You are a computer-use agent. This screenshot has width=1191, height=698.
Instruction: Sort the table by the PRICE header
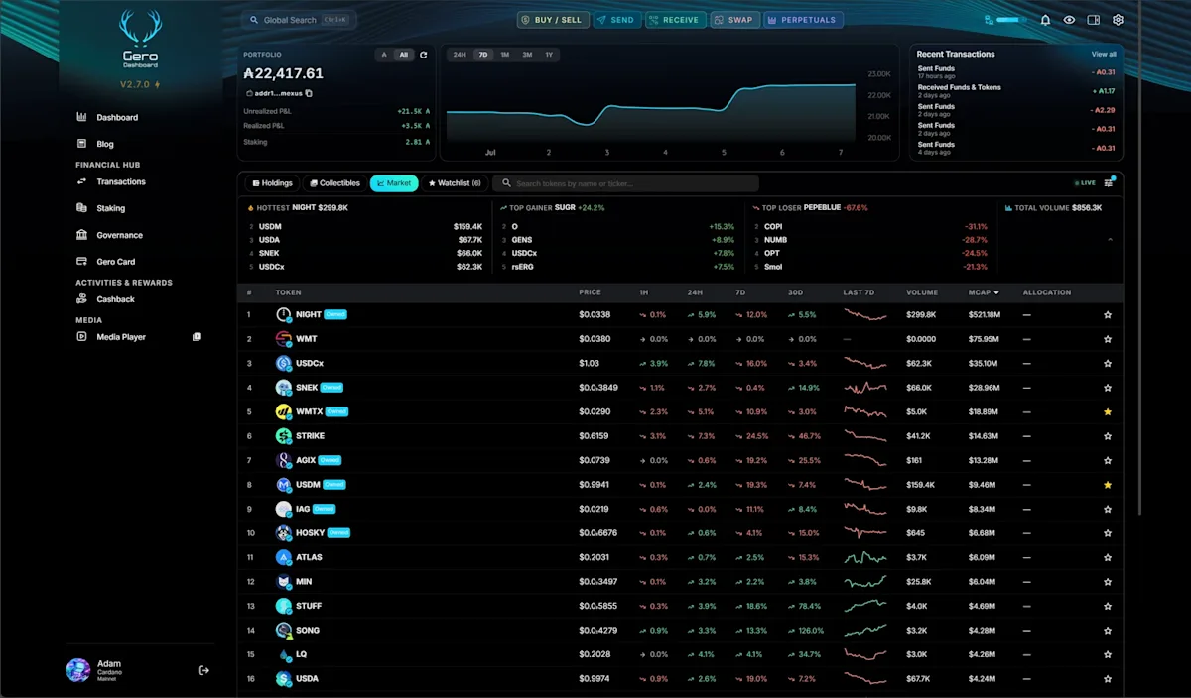pos(590,292)
